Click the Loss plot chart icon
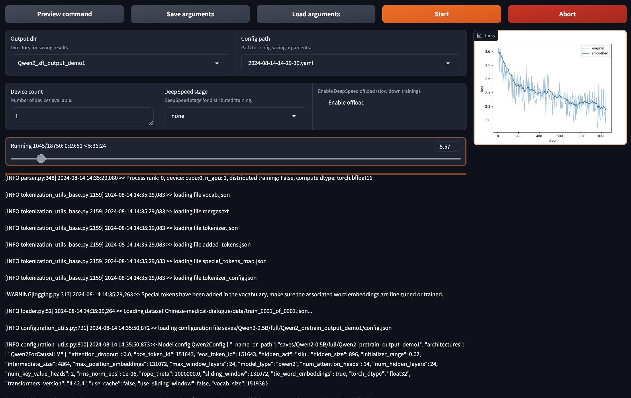 coord(479,36)
